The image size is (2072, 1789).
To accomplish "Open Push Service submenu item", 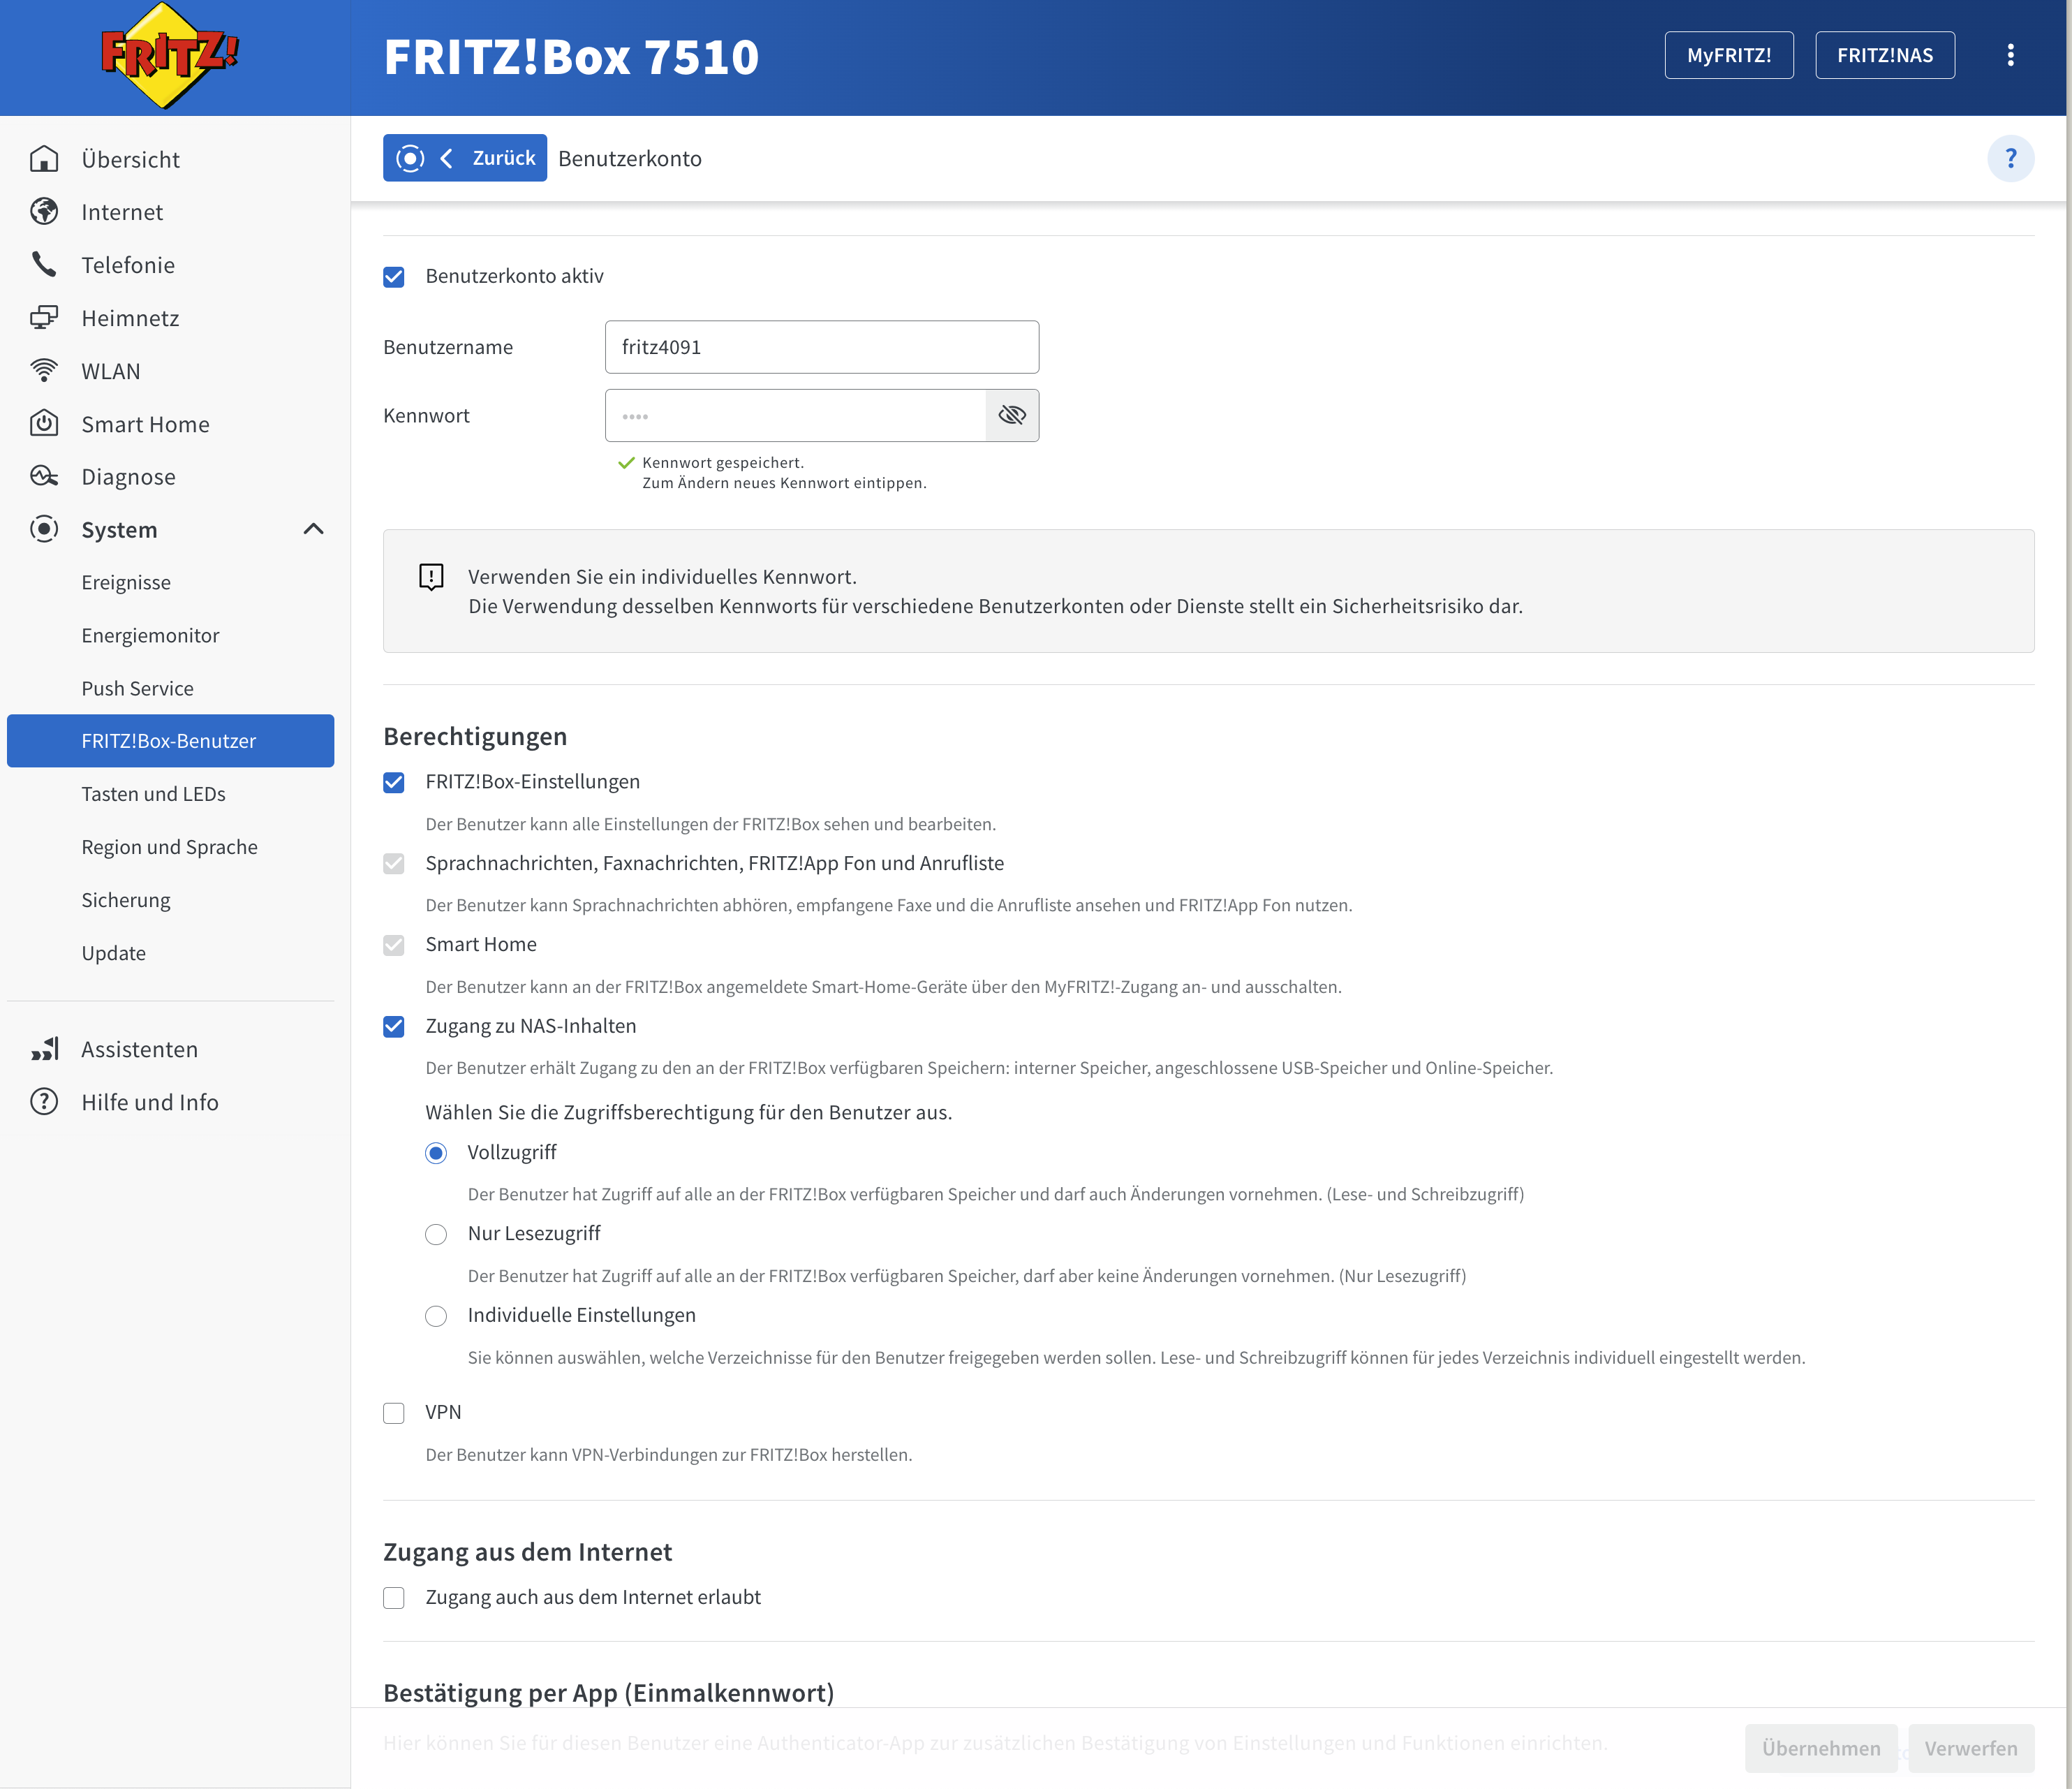I will click(x=170, y=688).
